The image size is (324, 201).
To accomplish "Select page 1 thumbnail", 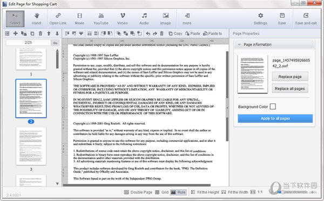I will coord(31,59).
